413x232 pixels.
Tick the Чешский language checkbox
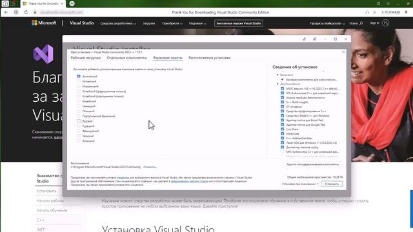79,136
